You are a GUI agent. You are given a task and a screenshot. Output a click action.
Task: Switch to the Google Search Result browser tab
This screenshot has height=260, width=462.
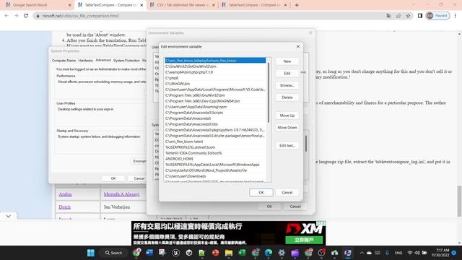point(37,5)
